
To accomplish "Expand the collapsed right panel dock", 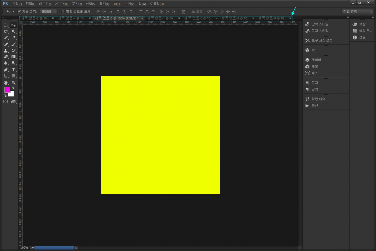I will pyautogui.click(x=372, y=17).
